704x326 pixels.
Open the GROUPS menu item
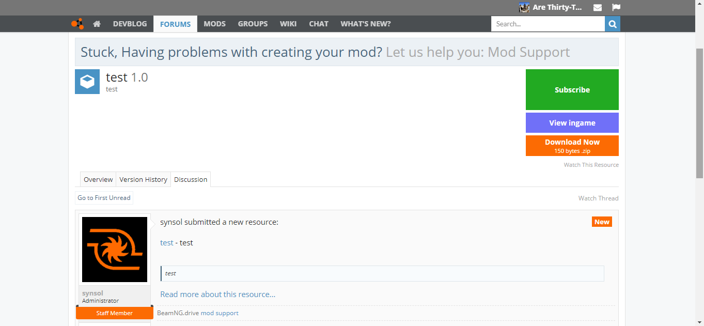pyautogui.click(x=253, y=24)
